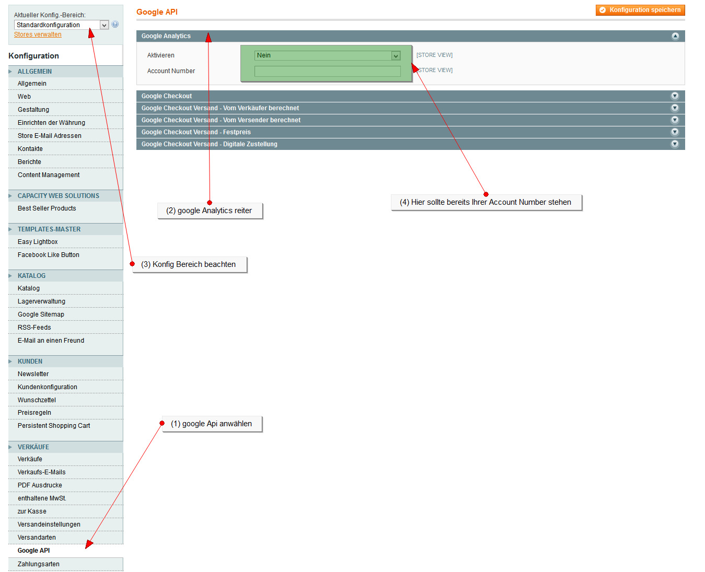This screenshot has width=705, height=572.
Task: Collapse CAPACITY WEB SOLUTIONS group
Action: (65, 196)
